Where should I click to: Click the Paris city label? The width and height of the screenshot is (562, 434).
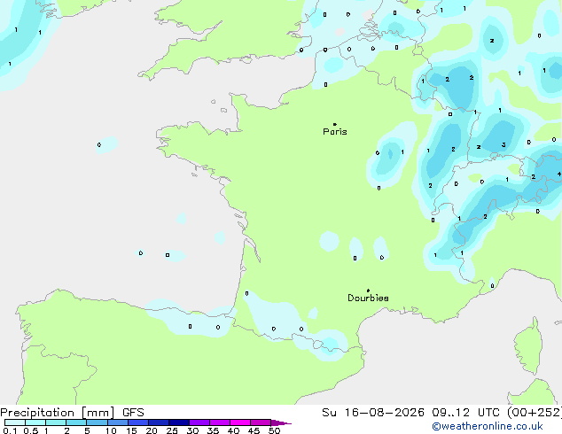[x=335, y=132]
